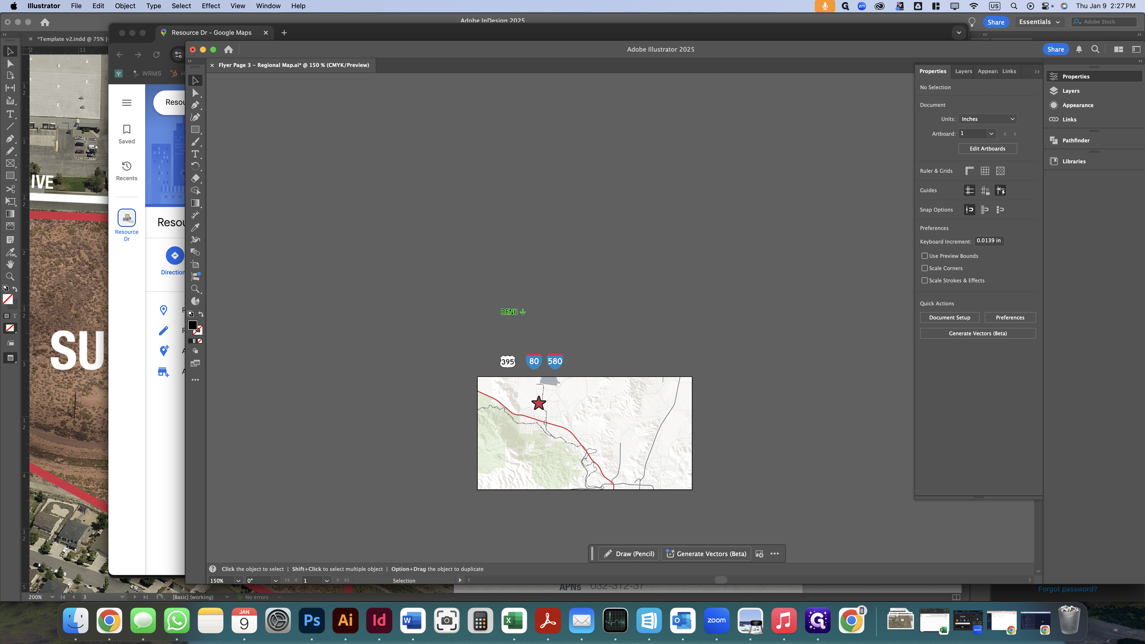Click Document Setup button
This screenshot has height=644, width=1145.
949,317
